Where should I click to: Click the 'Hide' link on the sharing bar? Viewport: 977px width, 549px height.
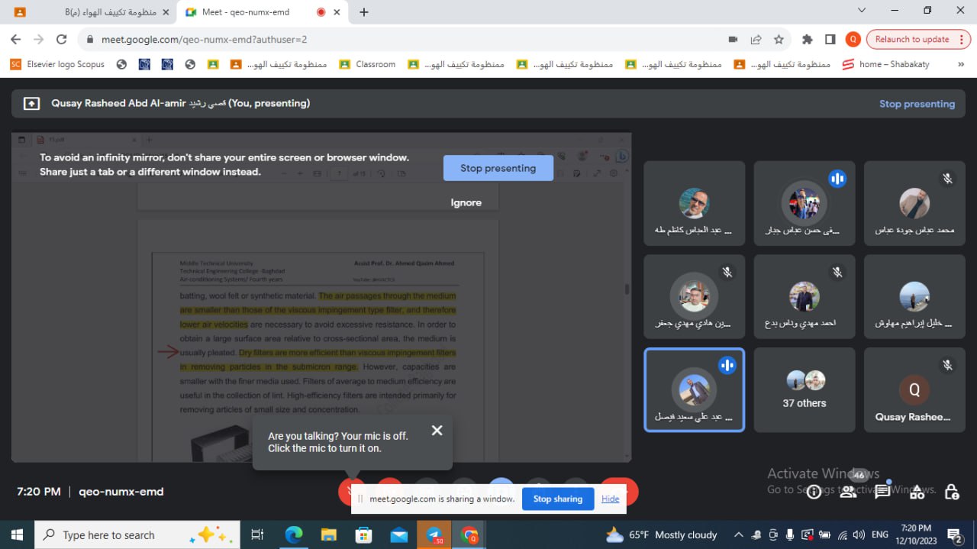pos(611,499)
